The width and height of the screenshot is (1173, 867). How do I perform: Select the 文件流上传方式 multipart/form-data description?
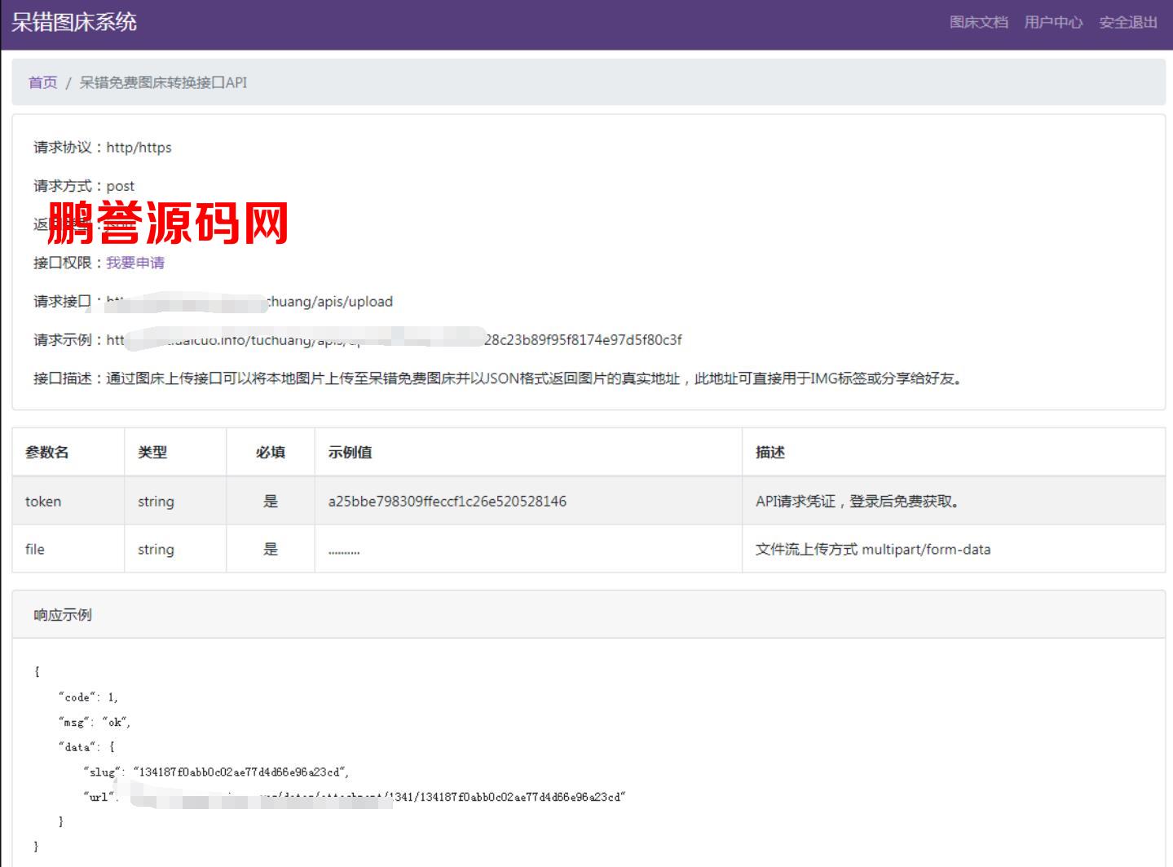873,549
